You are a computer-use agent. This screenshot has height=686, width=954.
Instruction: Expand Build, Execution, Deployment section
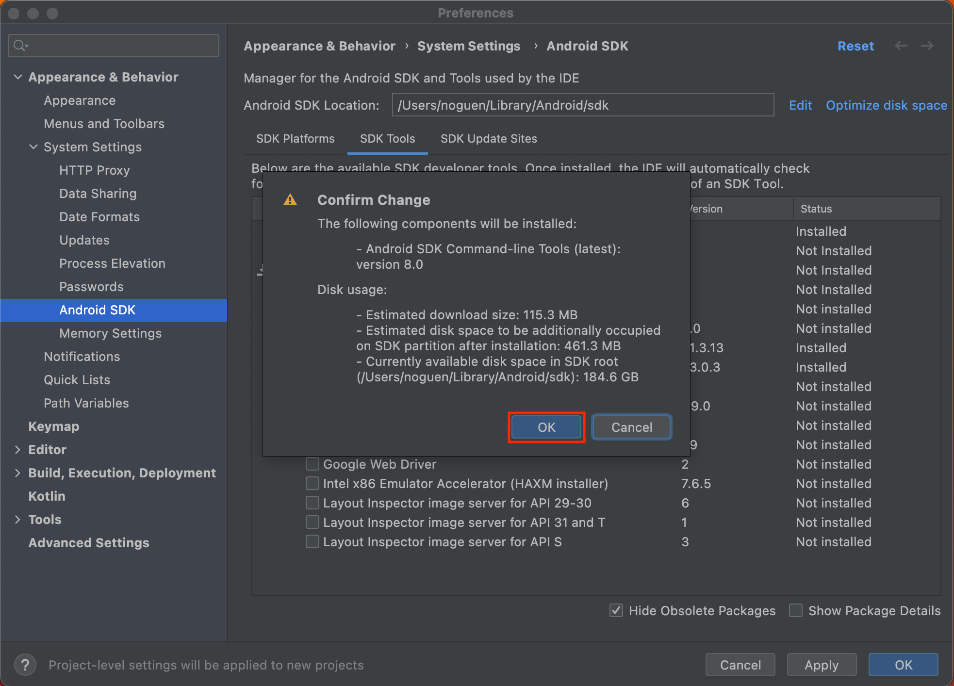(x=18, y=473)
